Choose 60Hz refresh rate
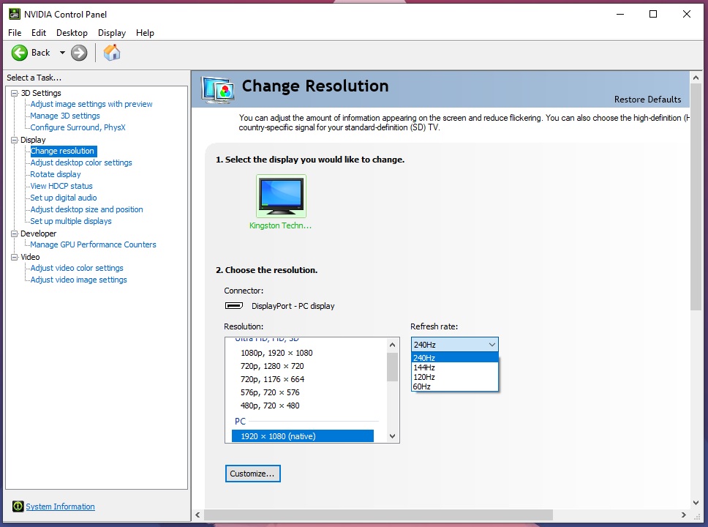 (x=455, y=386)
